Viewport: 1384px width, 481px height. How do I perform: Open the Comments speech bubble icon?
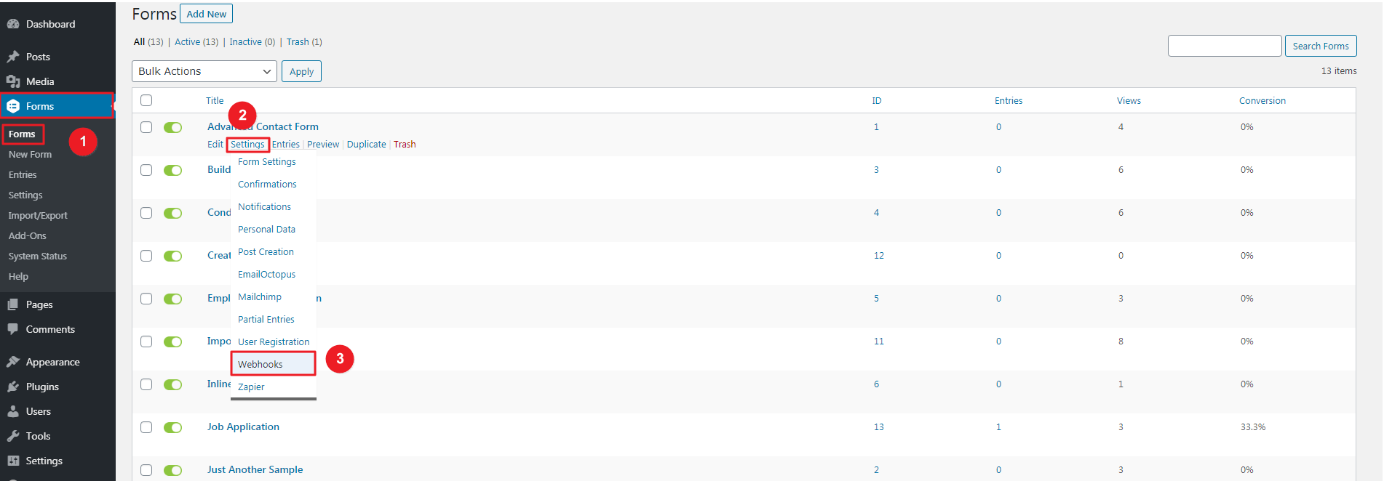pyautogui.click(x=13, y=329)
